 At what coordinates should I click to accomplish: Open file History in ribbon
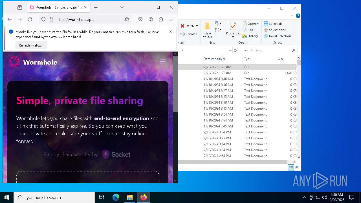point(250,36)
